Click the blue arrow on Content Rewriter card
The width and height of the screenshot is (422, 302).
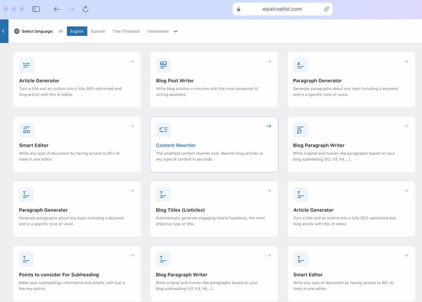[x=269, y=126]
